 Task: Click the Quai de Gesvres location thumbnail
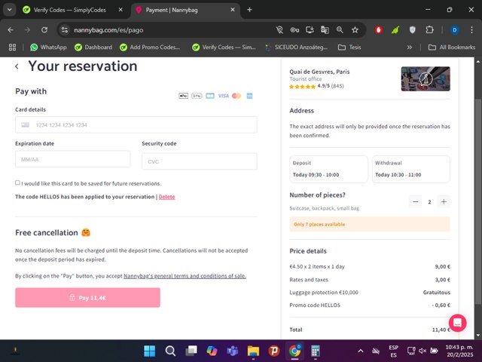point(426,78)
